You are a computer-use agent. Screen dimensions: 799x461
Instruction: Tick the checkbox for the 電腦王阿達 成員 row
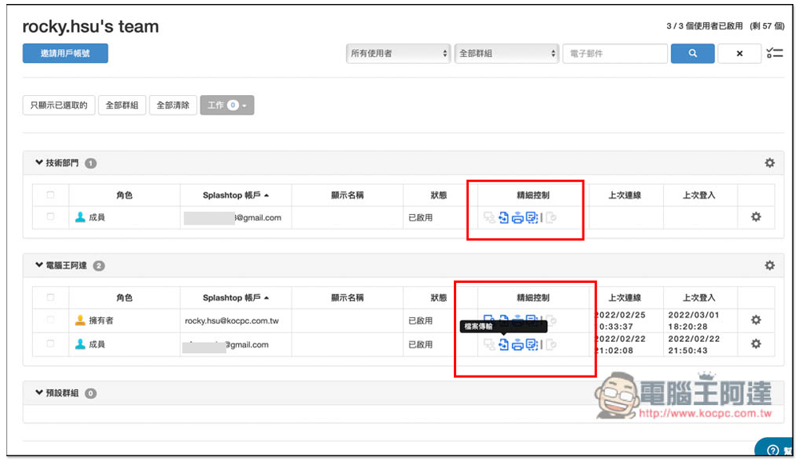click(x=50, y=344)
